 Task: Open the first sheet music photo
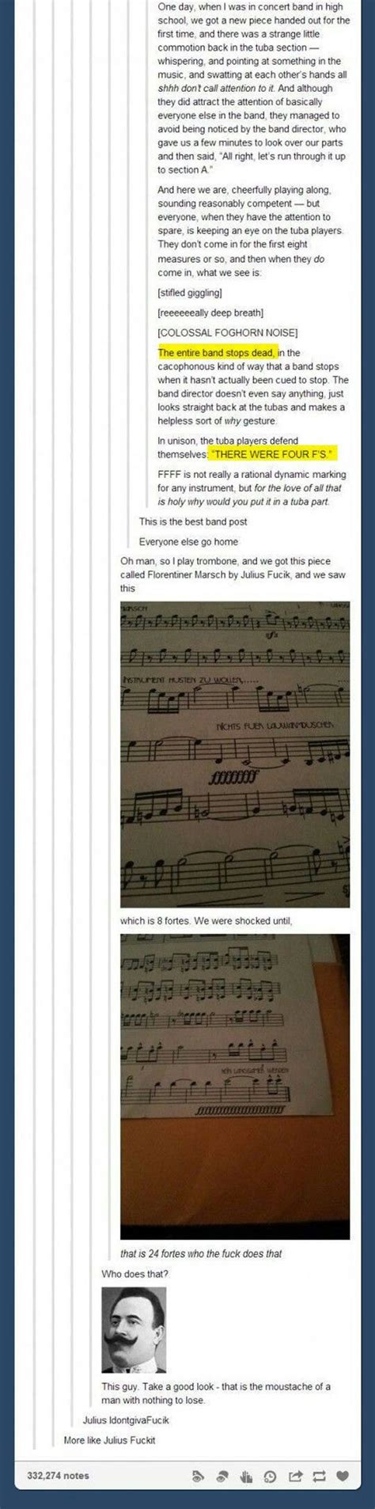235,754
